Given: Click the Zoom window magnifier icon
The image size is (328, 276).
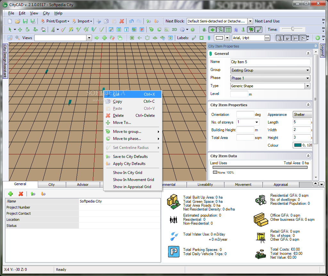Looking at the screenshot, I should (x=10, y=38).
